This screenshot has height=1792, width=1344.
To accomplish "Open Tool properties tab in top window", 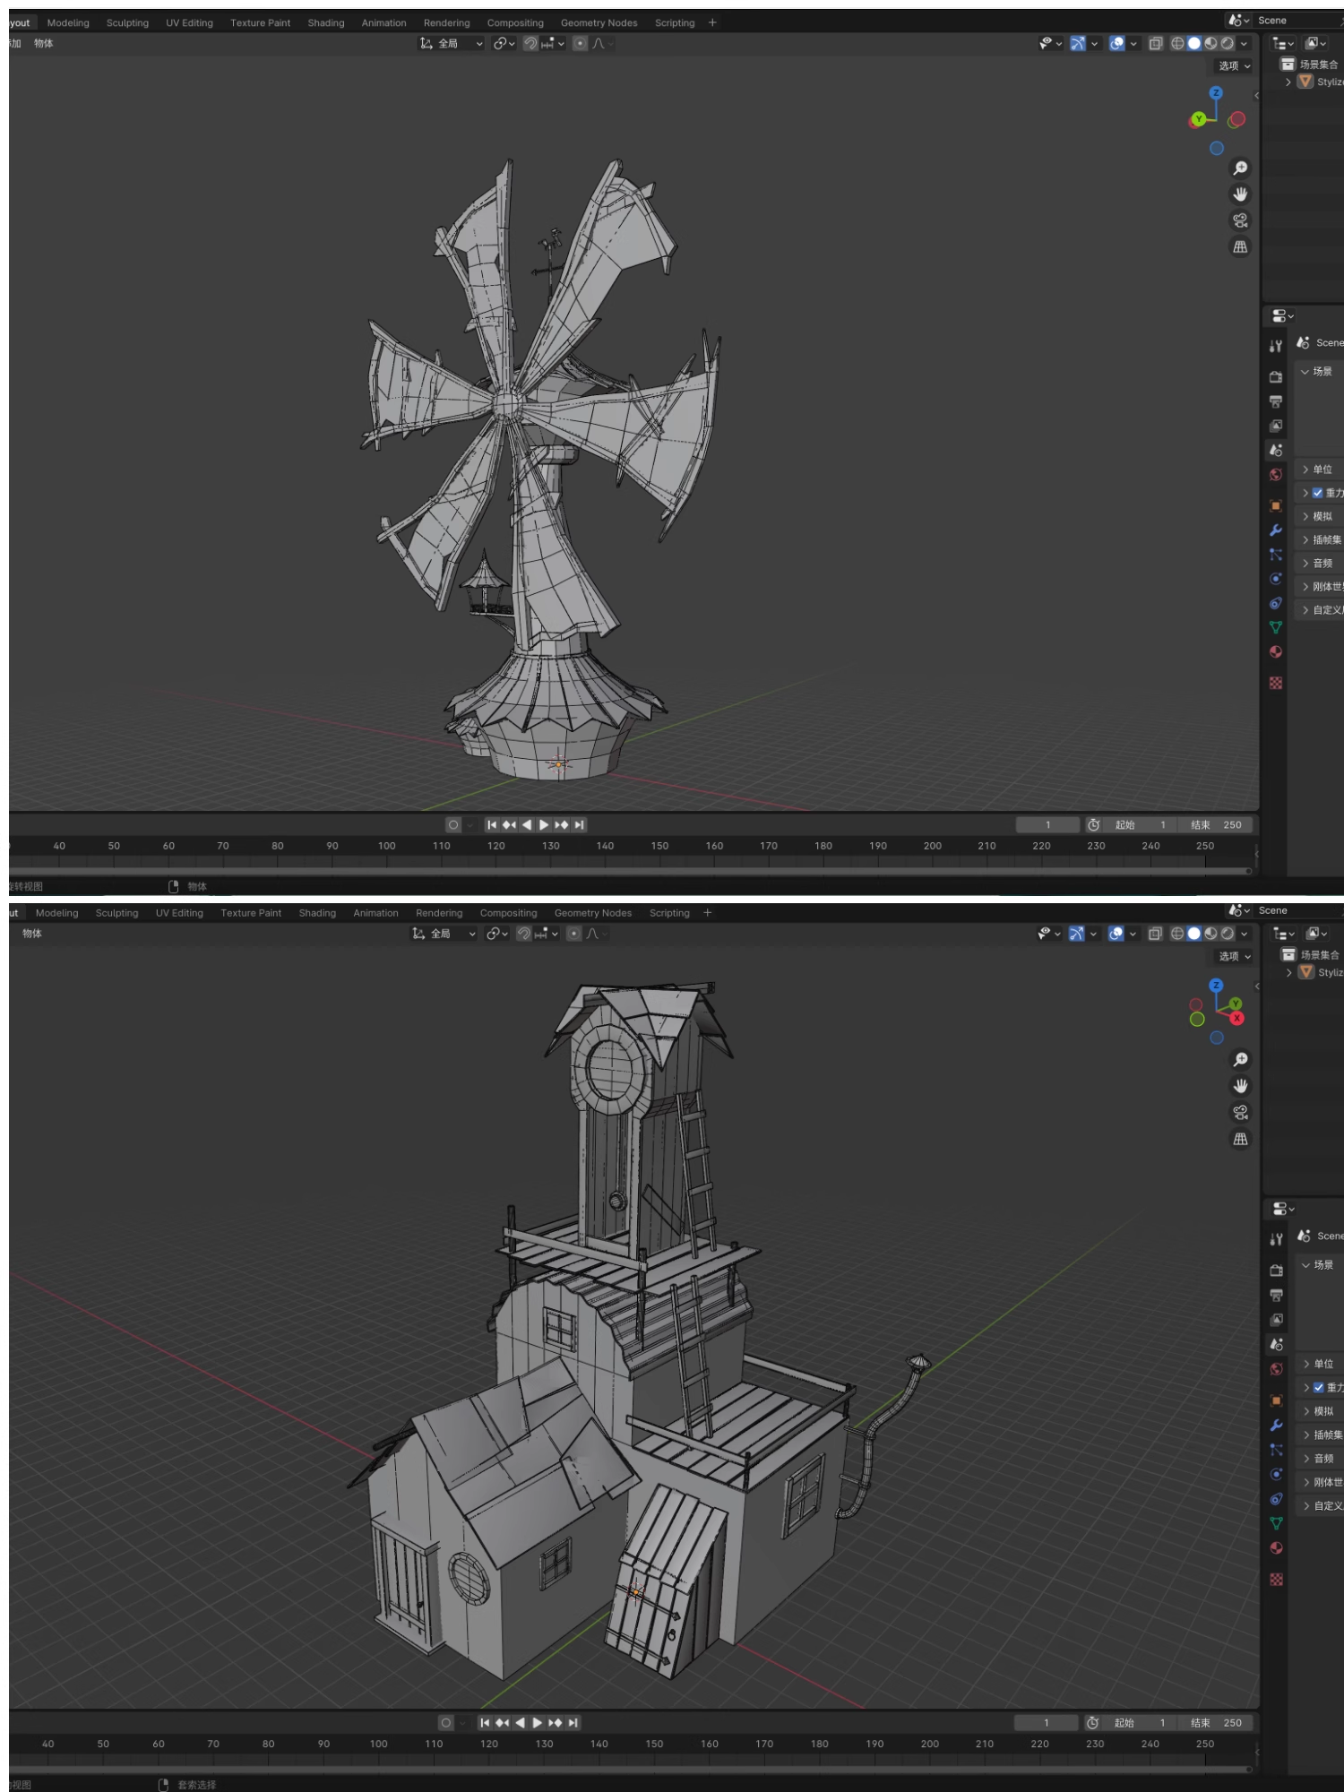I will [1276, 346].
